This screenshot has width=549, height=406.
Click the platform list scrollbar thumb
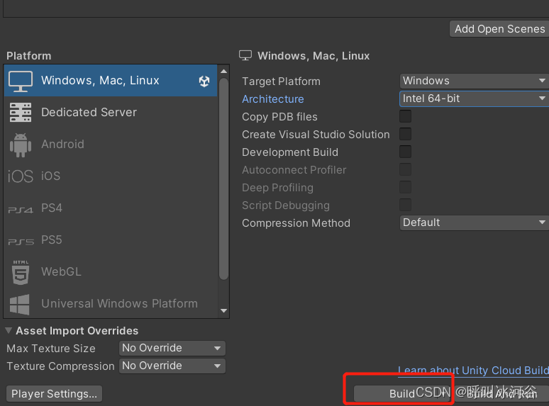(x=223, y=179)
